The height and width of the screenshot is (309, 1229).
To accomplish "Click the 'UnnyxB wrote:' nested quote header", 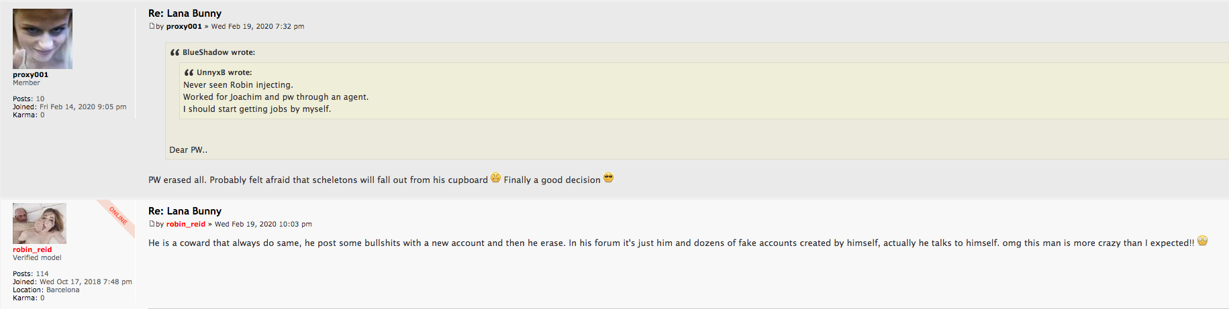I will click(224, 72).
